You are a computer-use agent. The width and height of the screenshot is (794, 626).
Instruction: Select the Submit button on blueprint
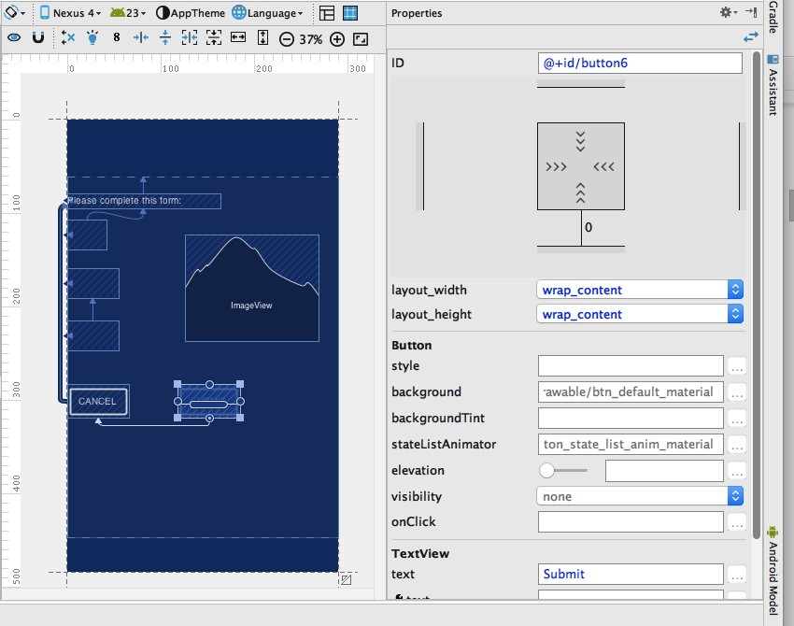pos(209,401)
